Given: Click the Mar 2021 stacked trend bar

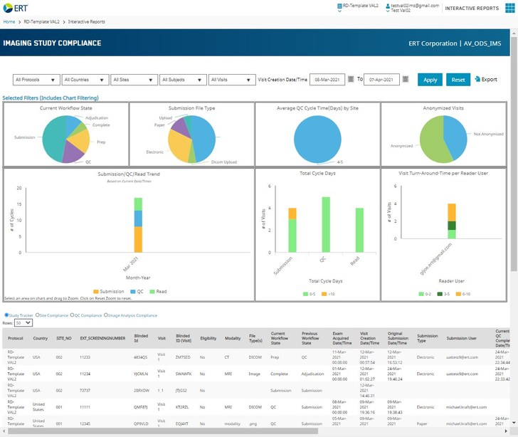Looking at the screenshot, I should (138, 225).
